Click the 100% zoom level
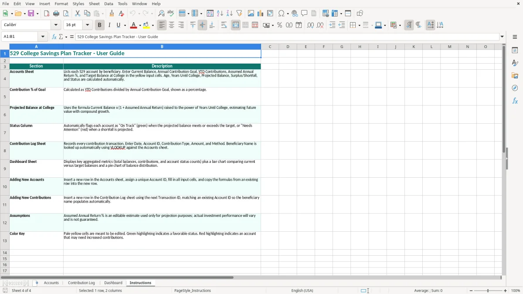This screenshot has width=523, height=294. tap(516, 291)
